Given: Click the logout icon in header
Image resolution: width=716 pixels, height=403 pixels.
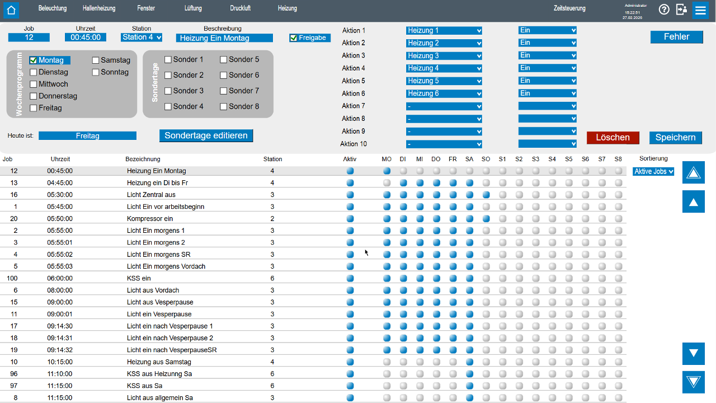Looking at the screenshot, I should click(681, 10).
